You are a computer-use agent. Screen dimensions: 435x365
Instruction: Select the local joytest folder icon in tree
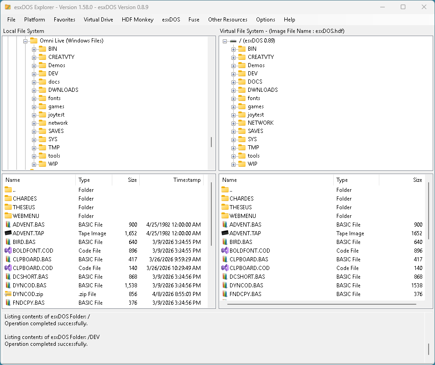click(x=42, y=115)
